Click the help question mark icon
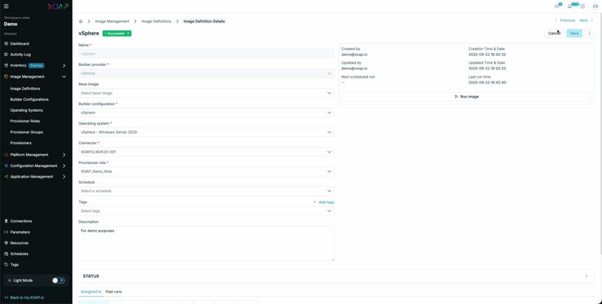 582,6
